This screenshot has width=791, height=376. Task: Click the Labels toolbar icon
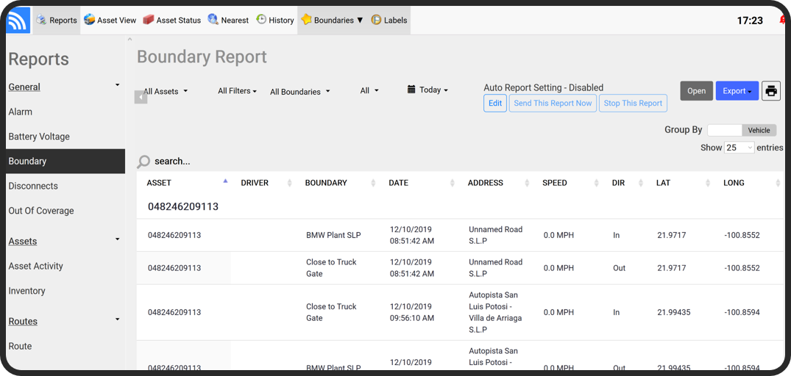pyautogui.click(x=376, y=20)
